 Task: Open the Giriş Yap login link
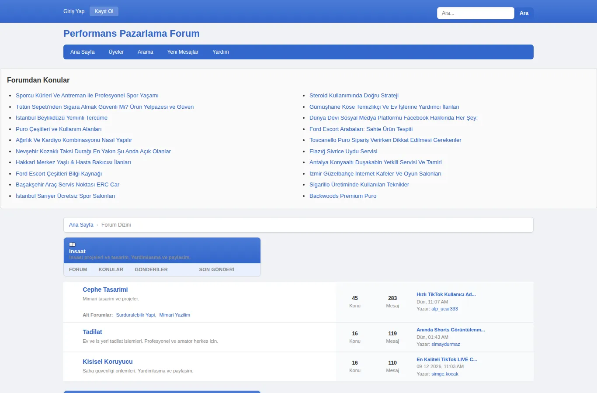74,11
